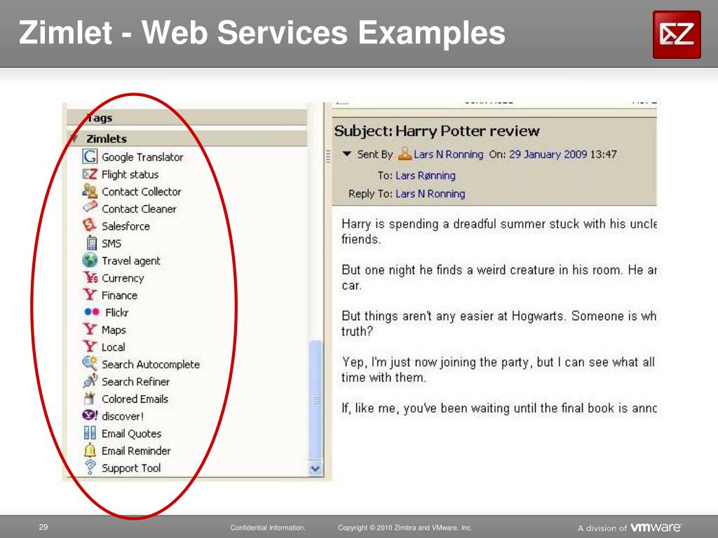
Task: Click the sender link Lars N Ronning after Sent By
Action: [x=448, y=155]
